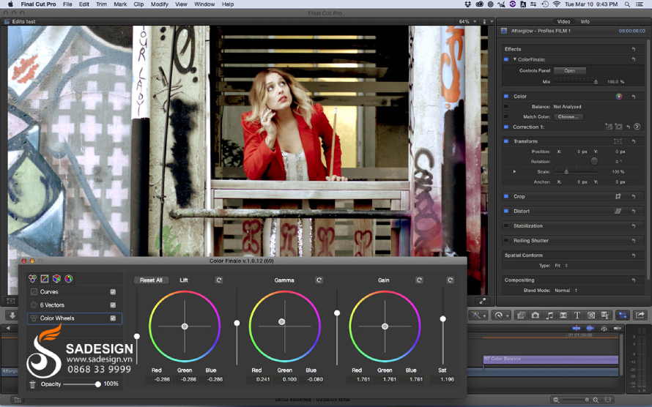Disable the Color Wheels layer checkbox
The image size is (652, 407).
113,318
